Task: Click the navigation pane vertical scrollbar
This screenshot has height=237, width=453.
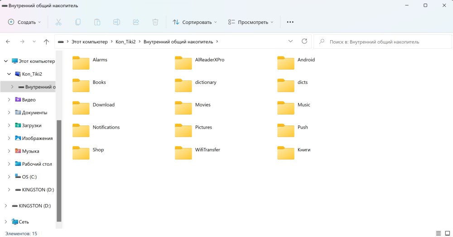Action: pyautogui.click(x=58, y=172)
